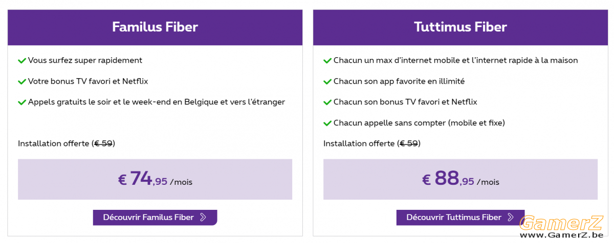Click the checkmark next to 'Votre bonus TV favori et Netflix'

click(x=22, y=82)
